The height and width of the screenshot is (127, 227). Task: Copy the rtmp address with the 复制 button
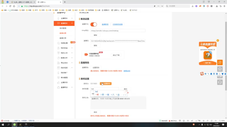pos(95,35)
